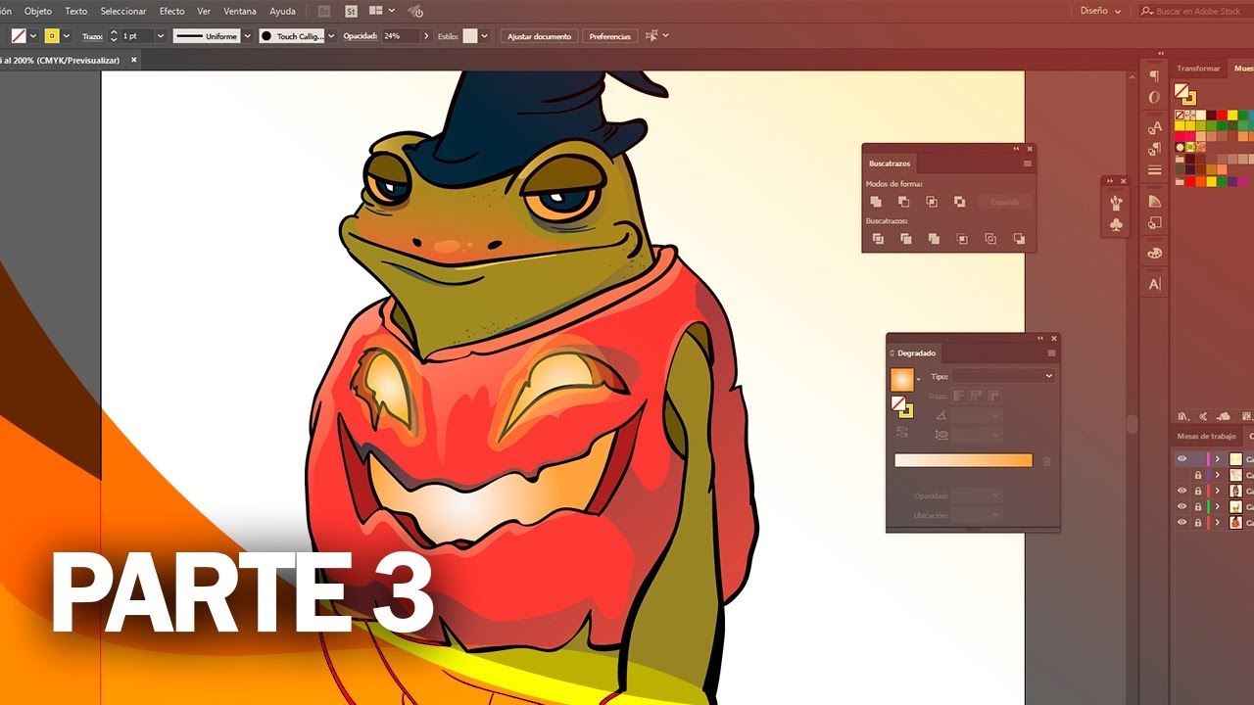Click the Merge pathfinder icon
Viewport: 1254px width, 705px height.
(934, 238)
